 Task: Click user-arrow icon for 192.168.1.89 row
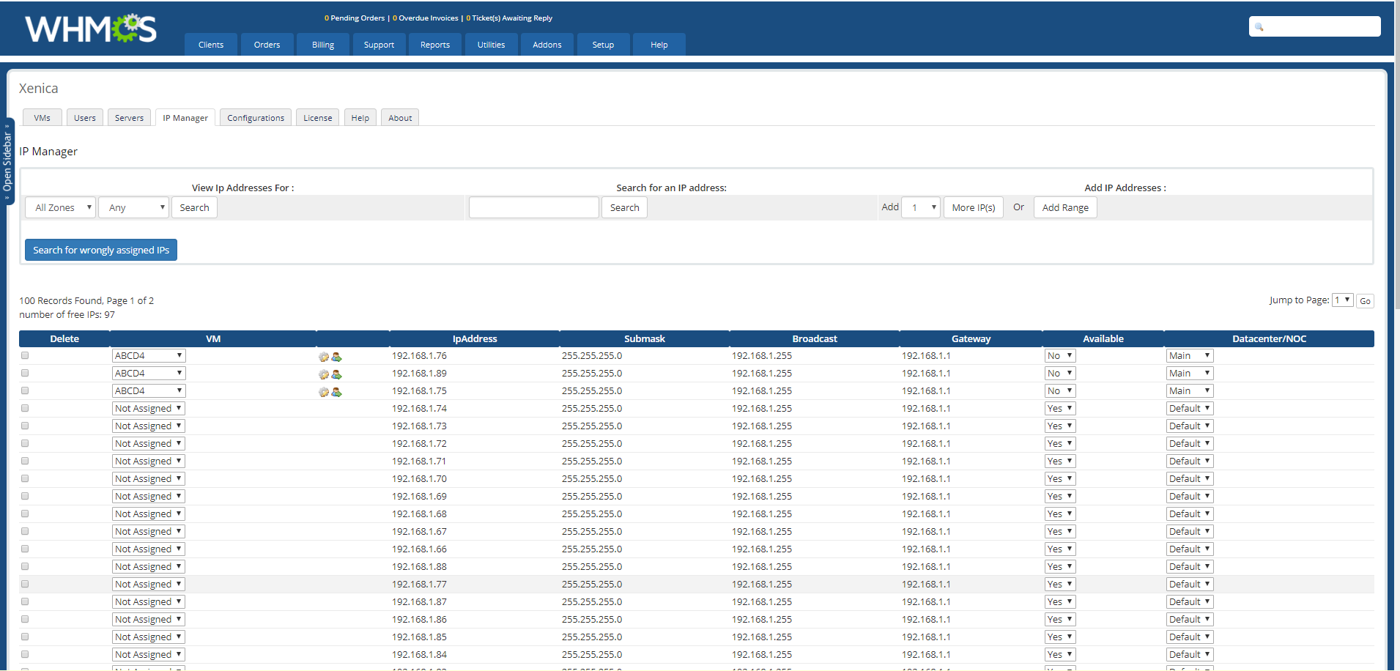[x=337, y=374]
